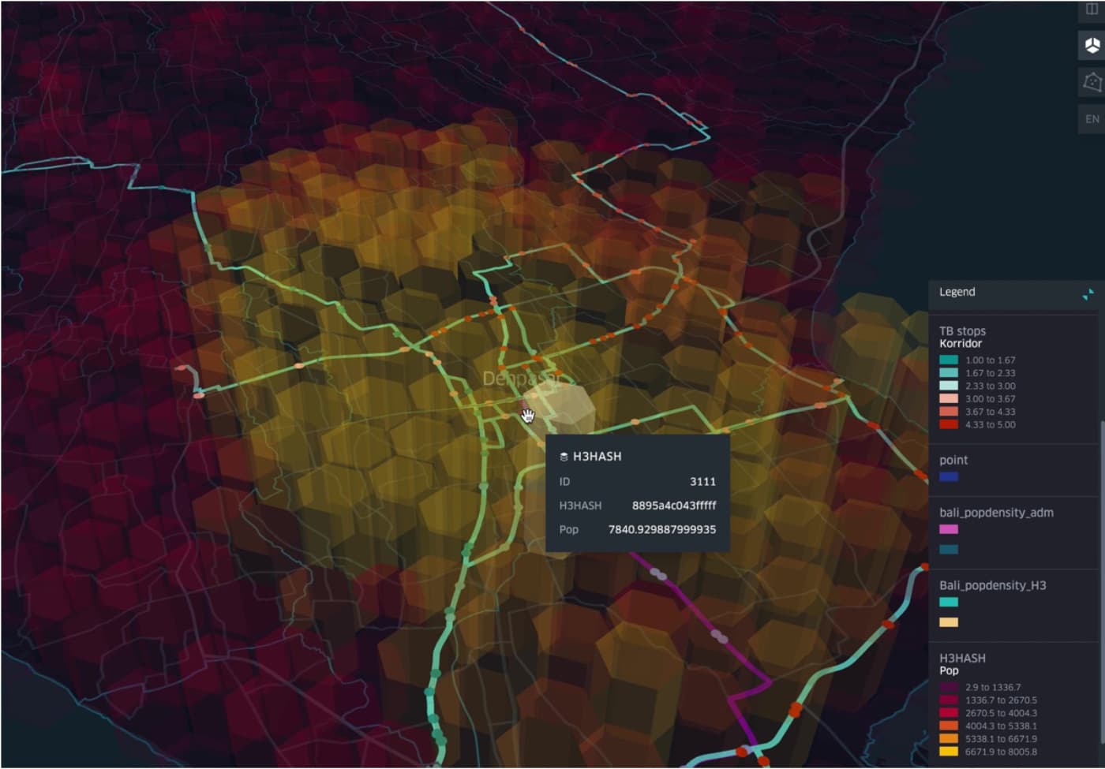Click the Legend panel header title
1105x769 pixels.
(957, 292)
